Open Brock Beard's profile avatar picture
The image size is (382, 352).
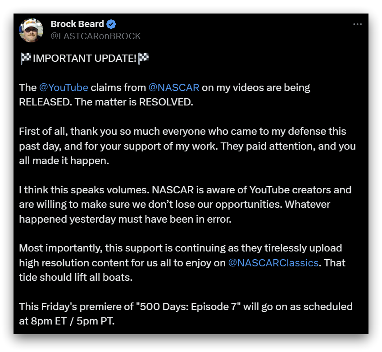pyautogui.click(x=31, y=30)
